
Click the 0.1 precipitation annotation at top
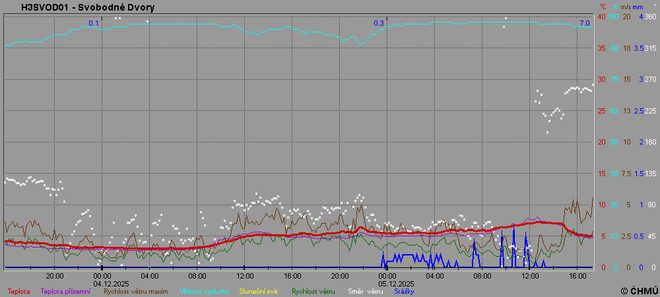[94, 24]
